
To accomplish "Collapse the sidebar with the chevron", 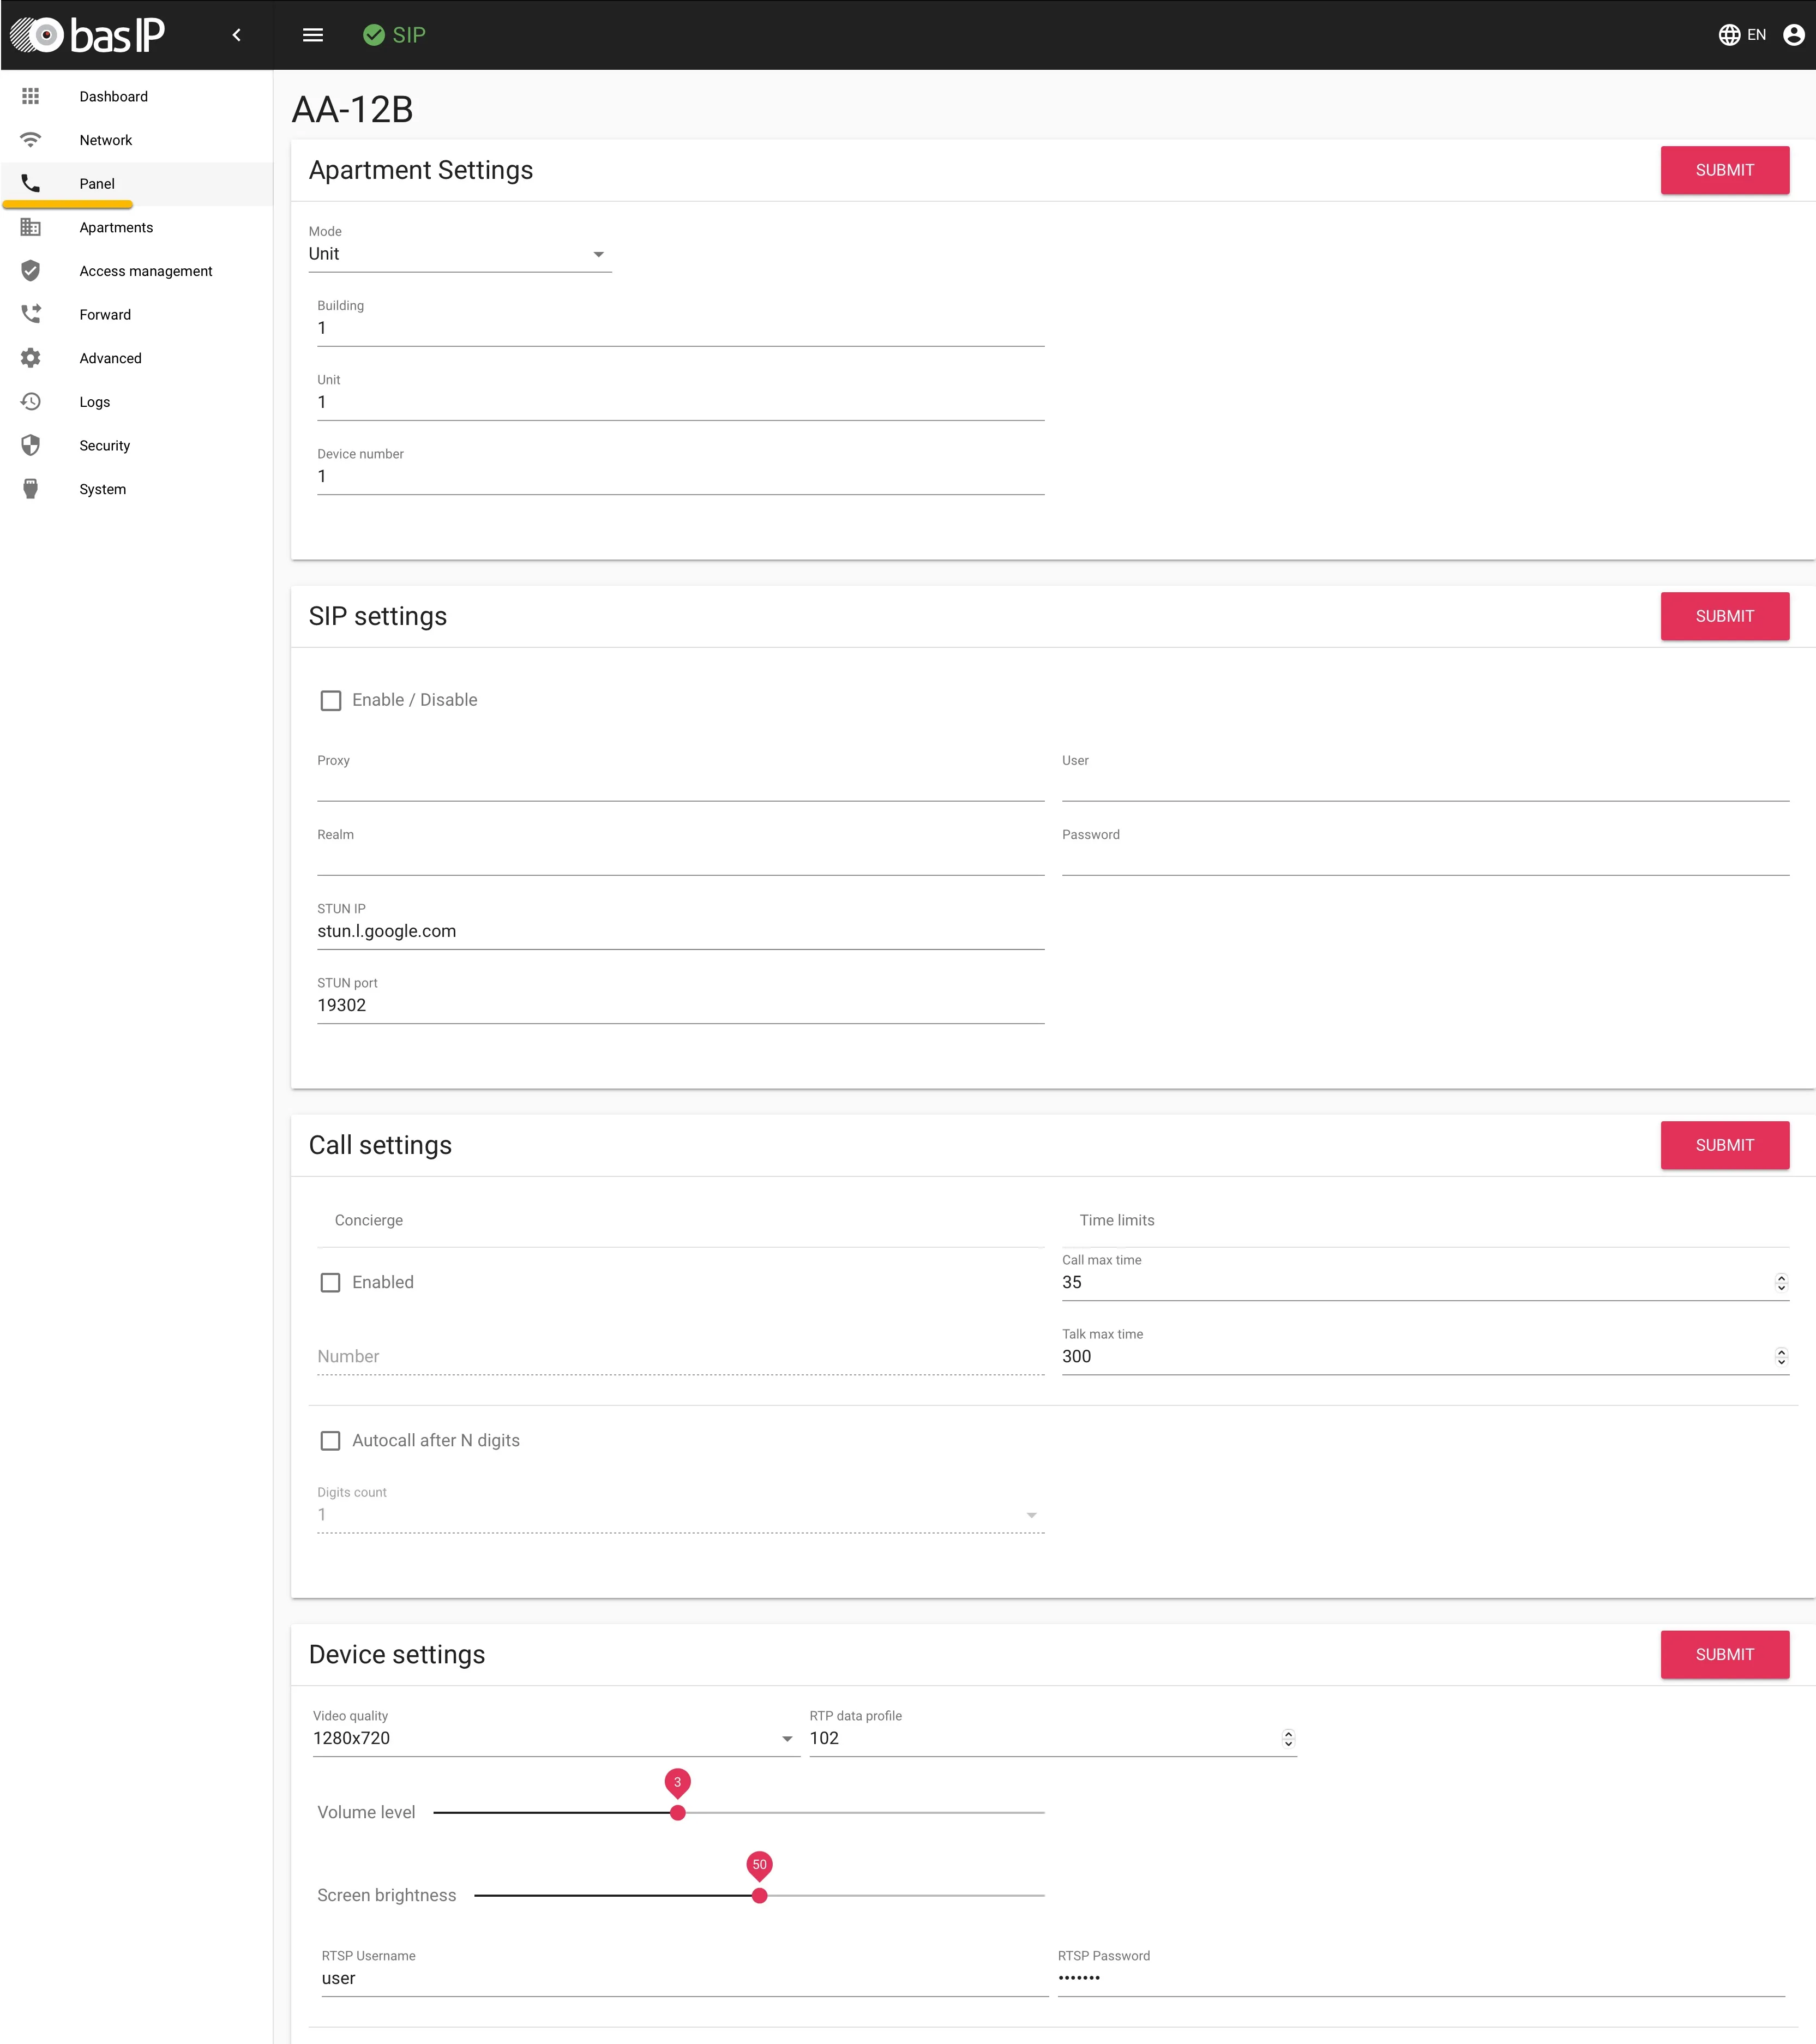I will [237, 35].
